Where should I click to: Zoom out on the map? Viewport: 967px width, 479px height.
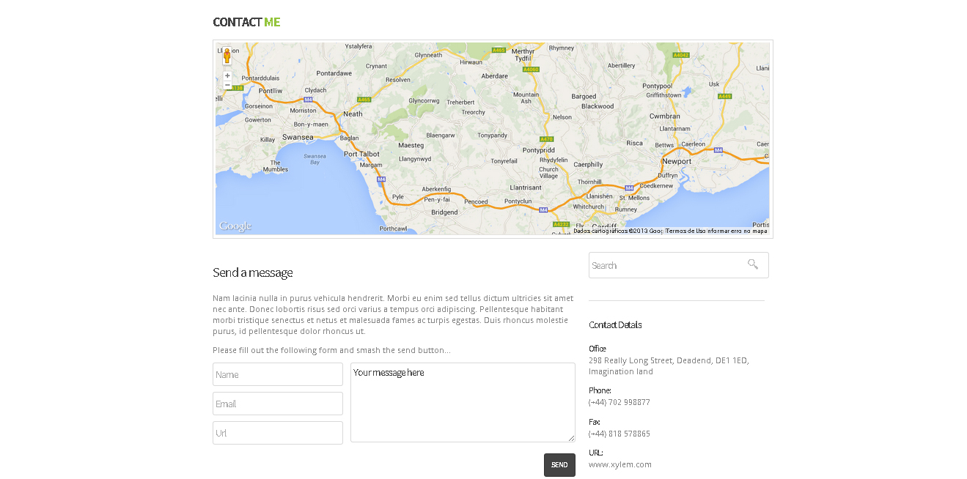tap(227, 86)
